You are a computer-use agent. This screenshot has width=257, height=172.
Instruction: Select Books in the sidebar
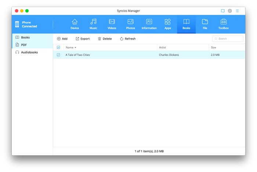click(32, 37)
